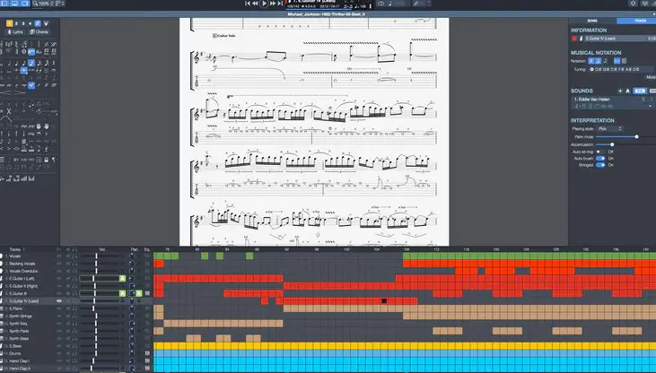
Task: Toggle the loop icon in the top bar
Action: tap(381, 4)
